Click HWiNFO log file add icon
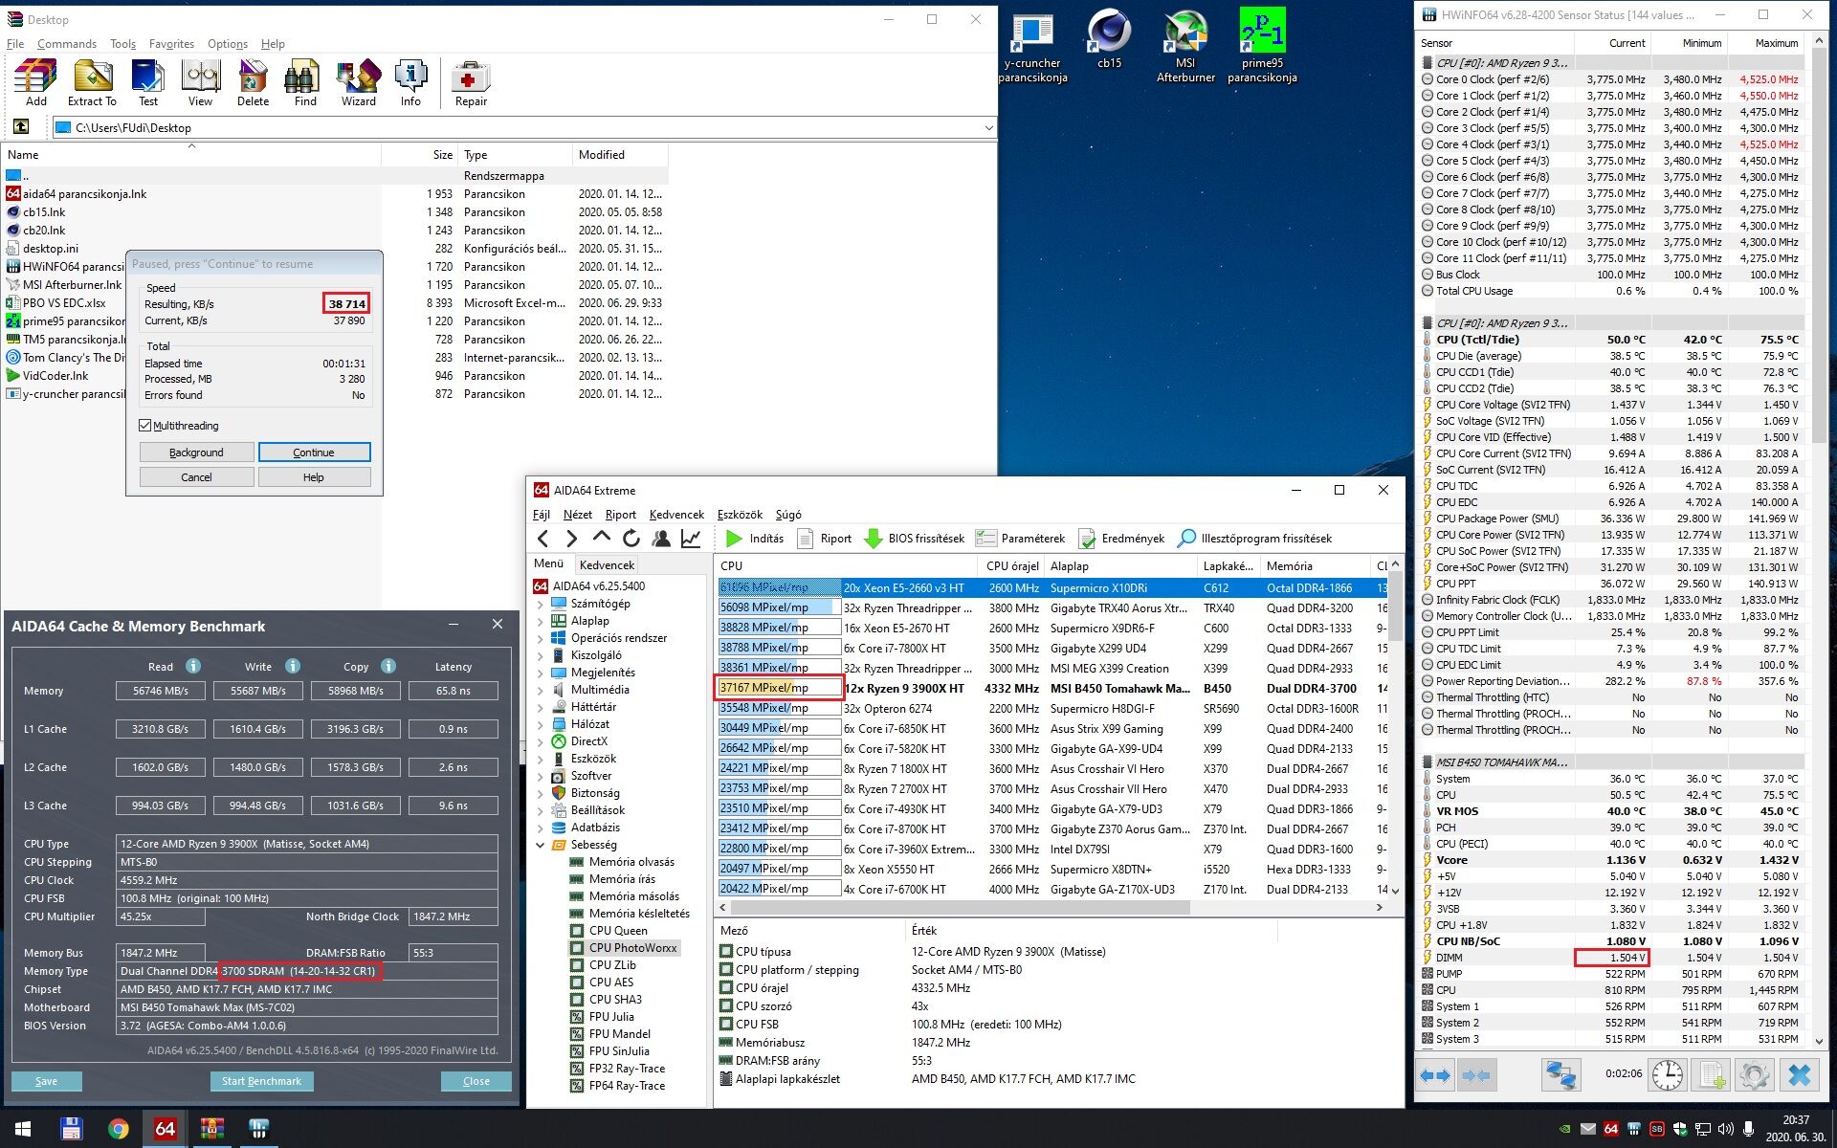Screen dimensions: 1837x1148 [x=1712, y=1074]
